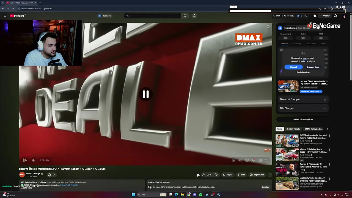Open Mike ve Elvis'in Zor Sınavı video thumbnail
This screenshot has height=198, width=352.
pos(287,155)
